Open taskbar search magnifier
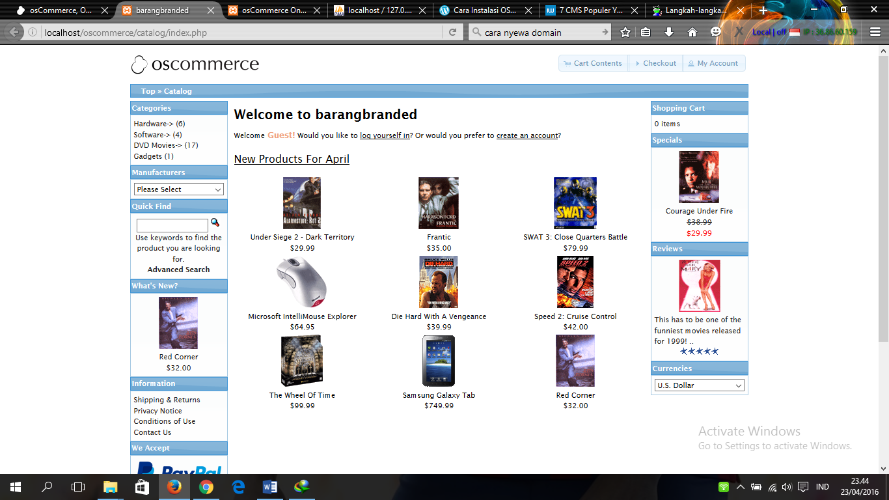 [x=47, y=486]
